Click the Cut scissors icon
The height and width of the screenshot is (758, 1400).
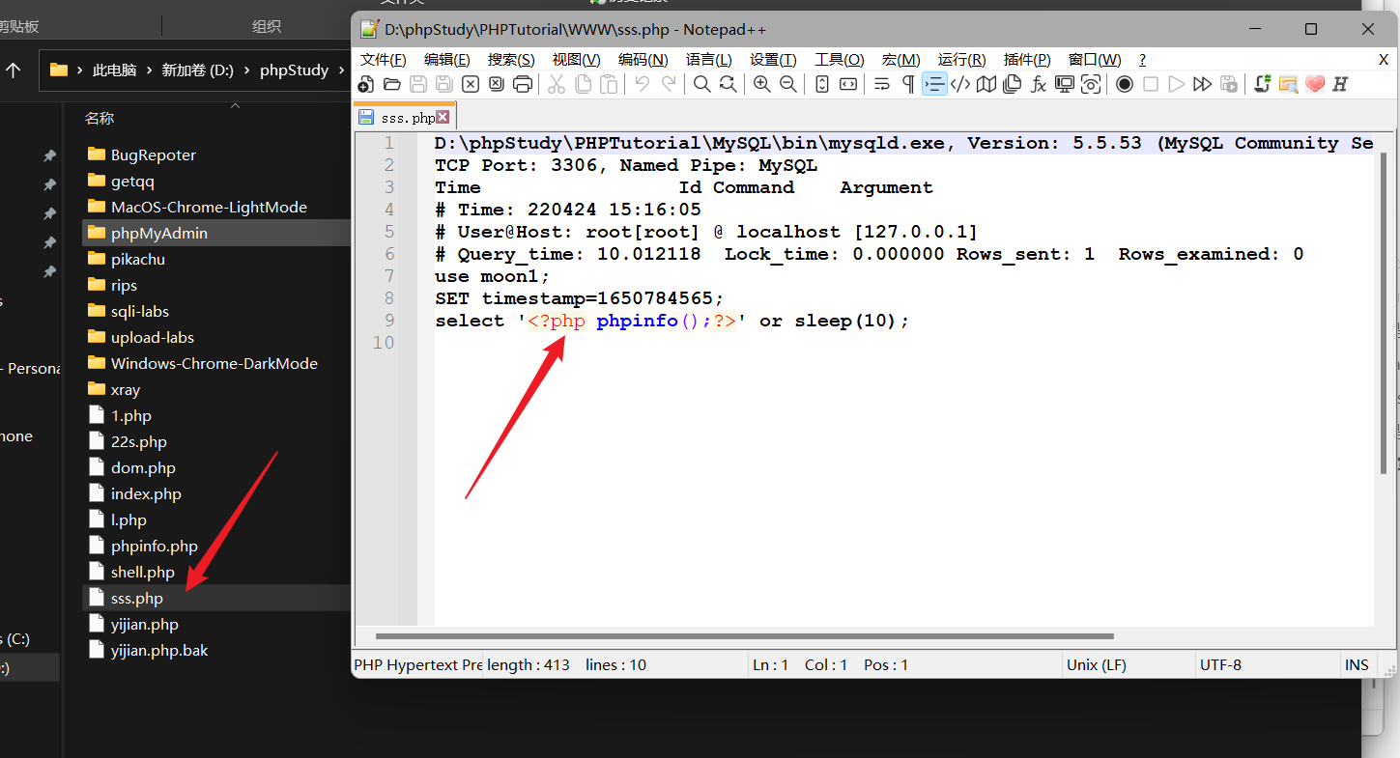point(556,84)
